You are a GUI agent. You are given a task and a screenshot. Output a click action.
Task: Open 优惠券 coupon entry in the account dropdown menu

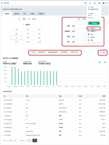(91, 37)
